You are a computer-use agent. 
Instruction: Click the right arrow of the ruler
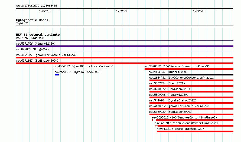(233, 8)
